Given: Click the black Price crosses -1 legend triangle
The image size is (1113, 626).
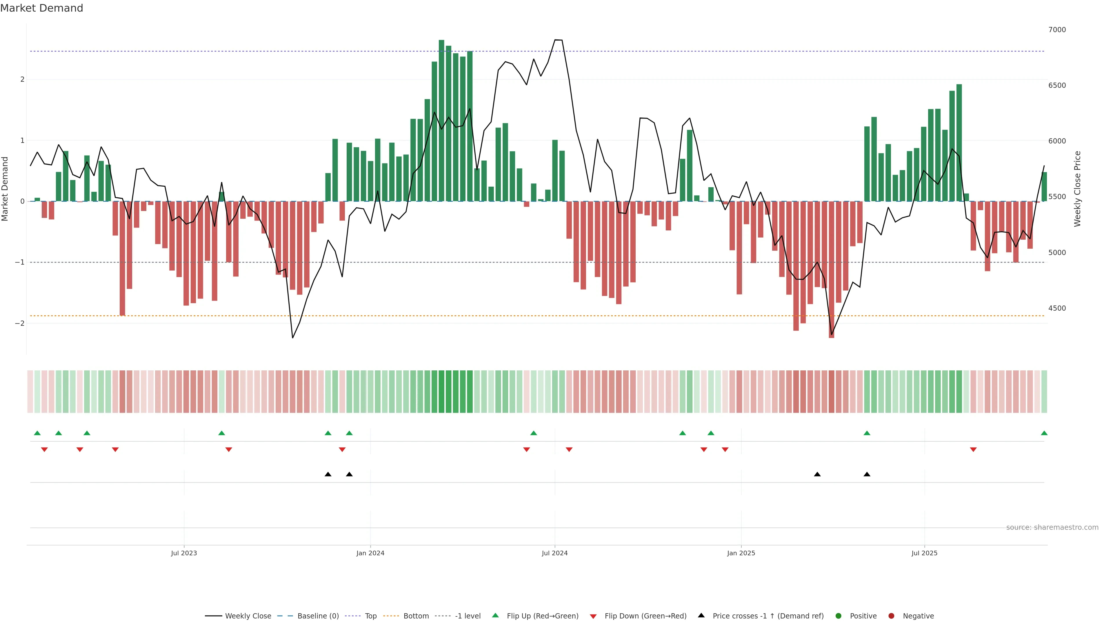Looking at the screenshot, I should pos(701,615).
